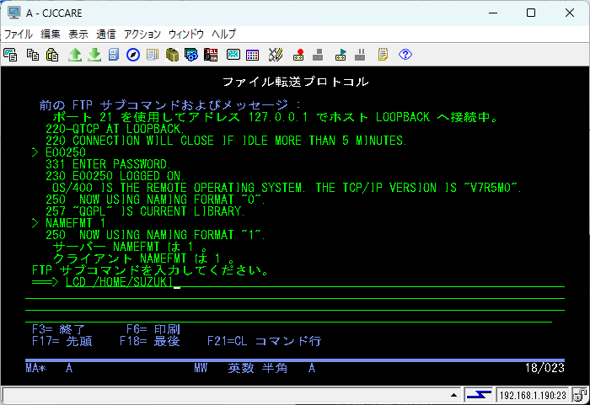
Task: Click the pause macro icon
Action: pos(360,55)
